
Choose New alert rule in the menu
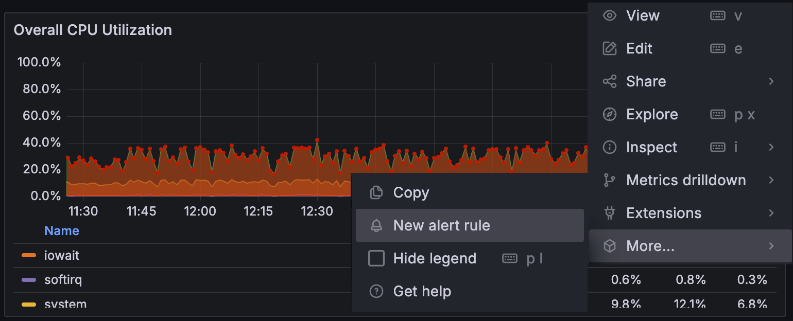tap(441, 225)
